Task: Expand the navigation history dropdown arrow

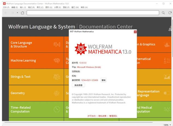Action: pos(17,13)
